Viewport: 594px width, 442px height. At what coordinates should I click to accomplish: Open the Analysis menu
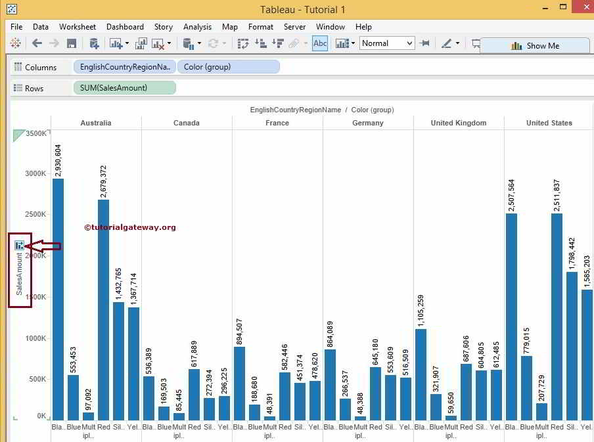[x=197, y=27]
